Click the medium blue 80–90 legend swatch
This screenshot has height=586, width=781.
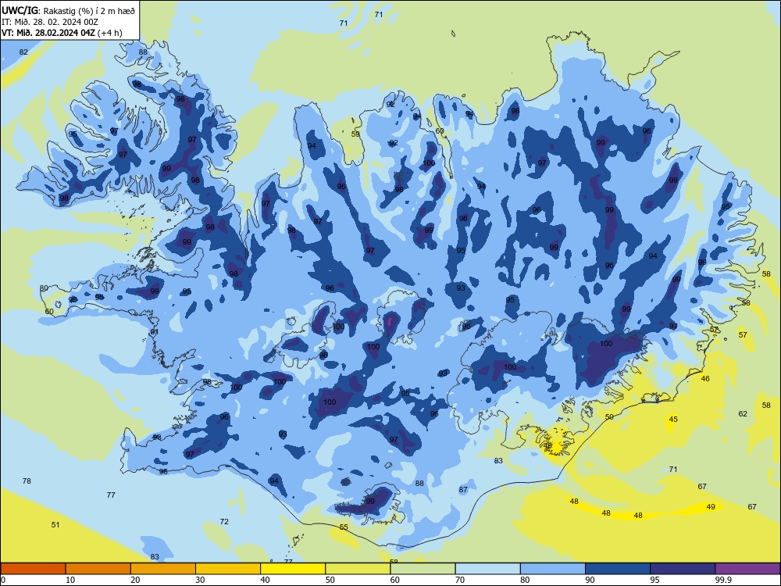click(x=552, y=569)
